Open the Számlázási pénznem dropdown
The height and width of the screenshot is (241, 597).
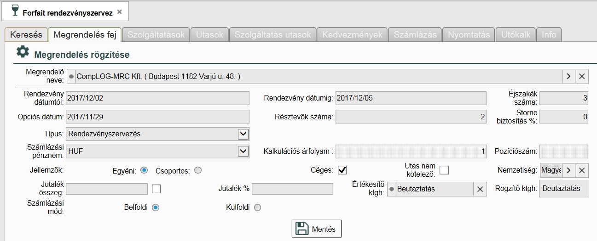pos(243,151)
